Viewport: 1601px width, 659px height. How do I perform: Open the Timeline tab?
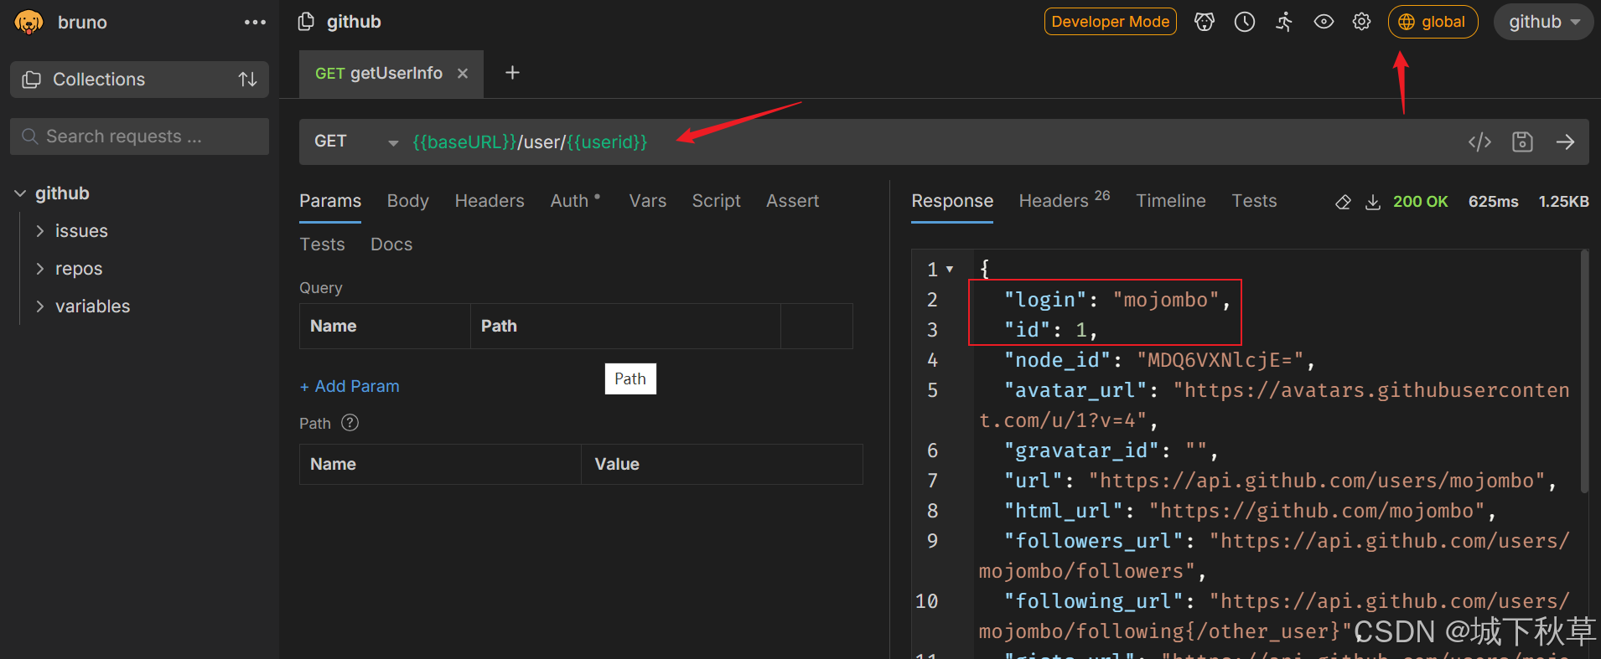pyautogui.click(x=1171, y=201)
